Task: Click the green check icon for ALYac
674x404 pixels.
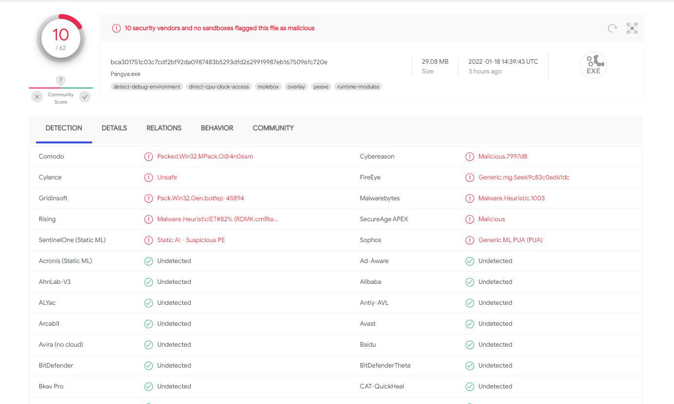Action: coord(149,303)
